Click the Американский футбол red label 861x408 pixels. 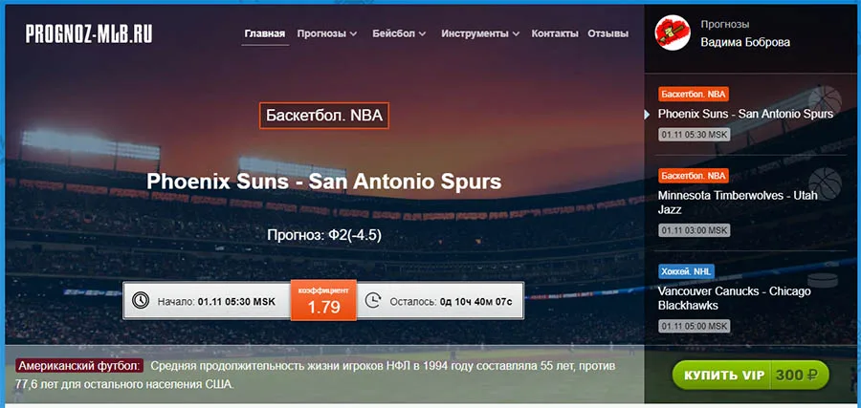[80, 366]
